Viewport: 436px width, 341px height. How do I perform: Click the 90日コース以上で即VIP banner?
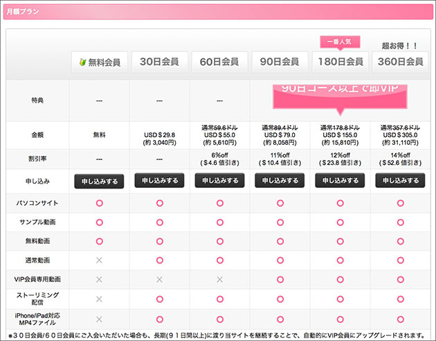pyautogui.click(x=339, y=95)
